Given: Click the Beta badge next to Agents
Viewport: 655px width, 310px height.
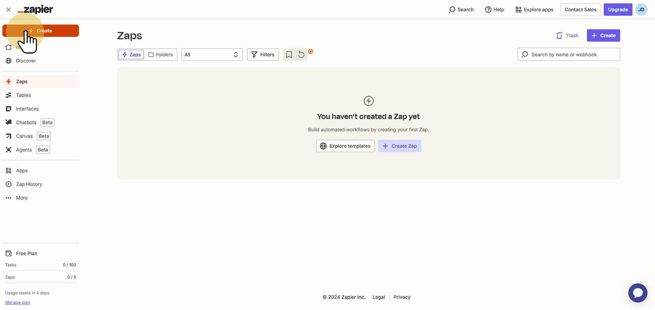Looking at the screenshot, I should point(43,150).
